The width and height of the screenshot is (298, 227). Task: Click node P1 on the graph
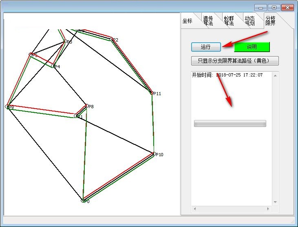[76, 116]
